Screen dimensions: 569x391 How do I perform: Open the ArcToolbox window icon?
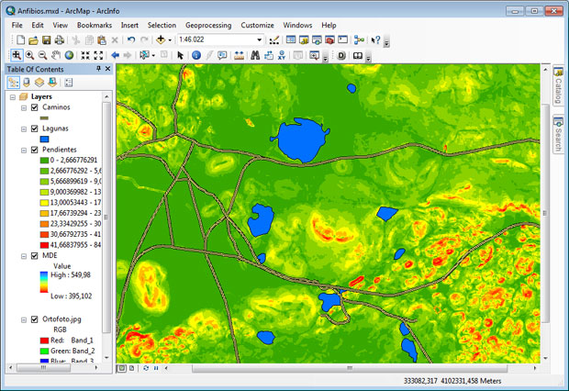tap(329, 40)
